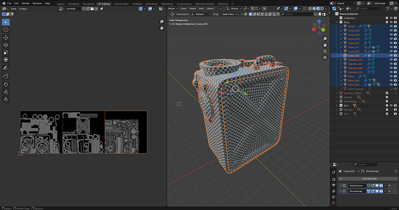
Task: Expand the Bolt collection
Action: click(x=337, y=105)
